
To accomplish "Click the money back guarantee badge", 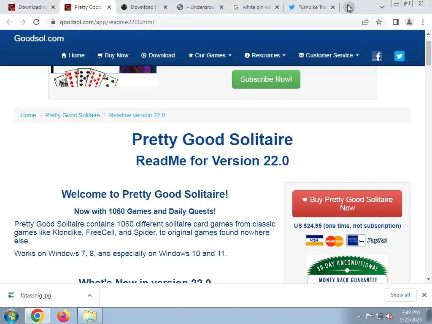I will click(348, 270).
